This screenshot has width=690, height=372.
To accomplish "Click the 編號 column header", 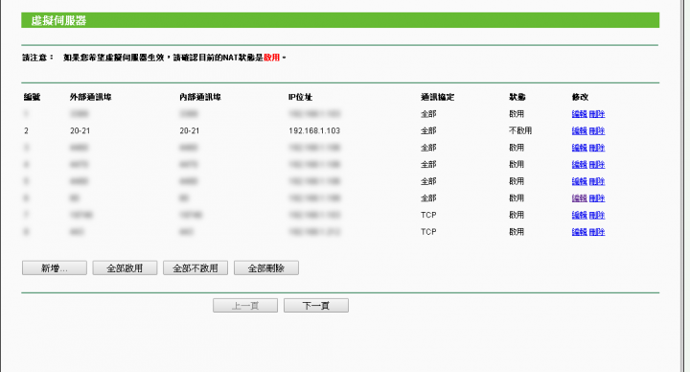I will click(33, 97).
